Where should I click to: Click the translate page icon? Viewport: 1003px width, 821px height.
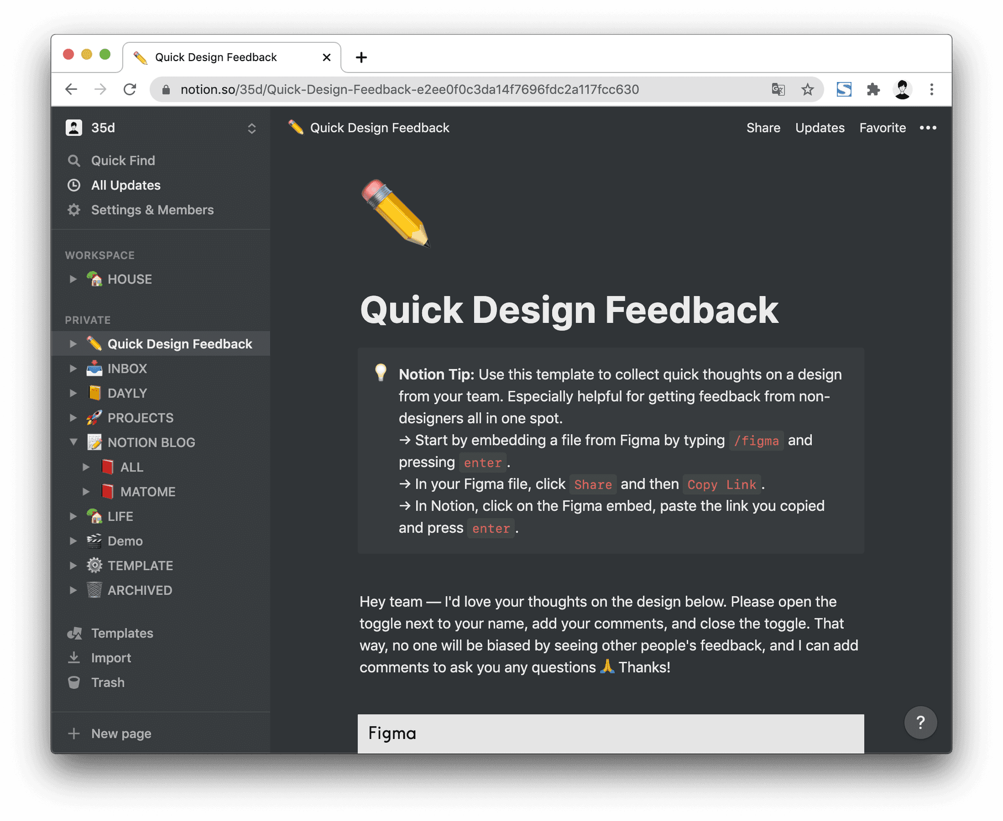778,89
